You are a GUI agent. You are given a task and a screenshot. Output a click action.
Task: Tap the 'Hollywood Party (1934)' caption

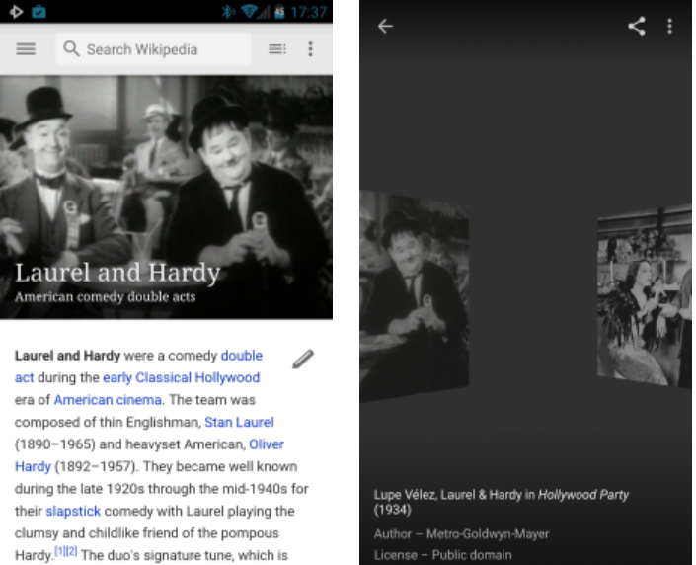502,502
